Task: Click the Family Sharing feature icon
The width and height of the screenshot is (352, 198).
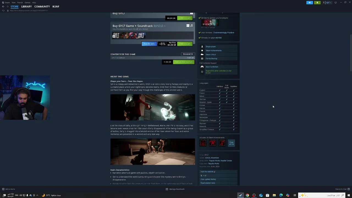Action: click(202, 59)
